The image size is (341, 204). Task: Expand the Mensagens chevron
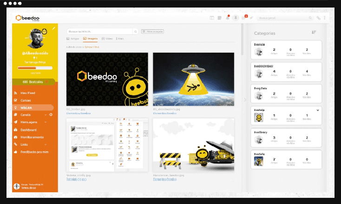coord(46,122)
